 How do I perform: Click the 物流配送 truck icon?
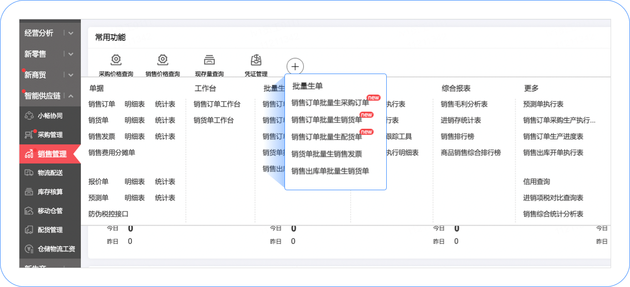29,173
